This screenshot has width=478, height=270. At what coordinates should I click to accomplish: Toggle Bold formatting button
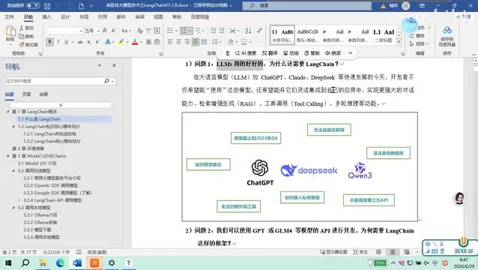[49, 42]
